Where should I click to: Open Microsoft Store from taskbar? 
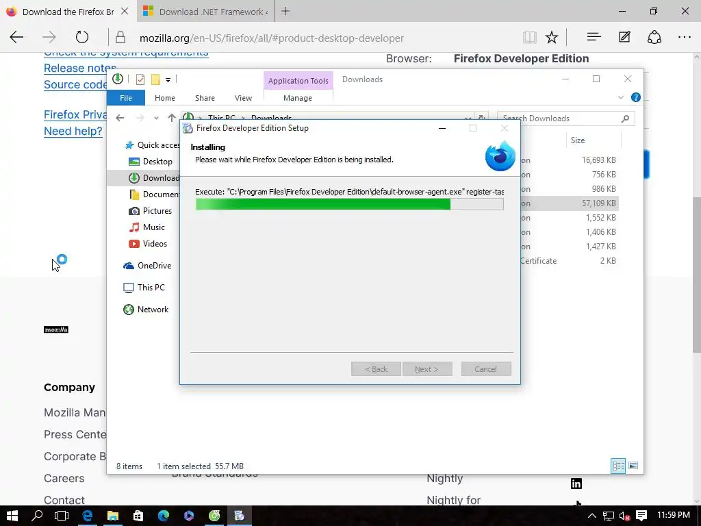(x=138, y=516)
